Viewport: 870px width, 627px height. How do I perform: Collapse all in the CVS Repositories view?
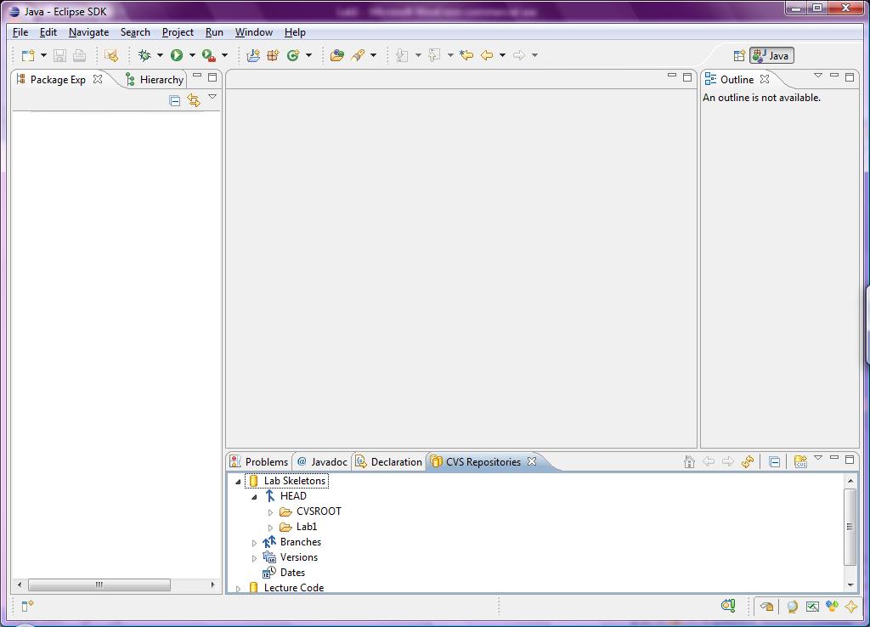[x=774, y=462]
